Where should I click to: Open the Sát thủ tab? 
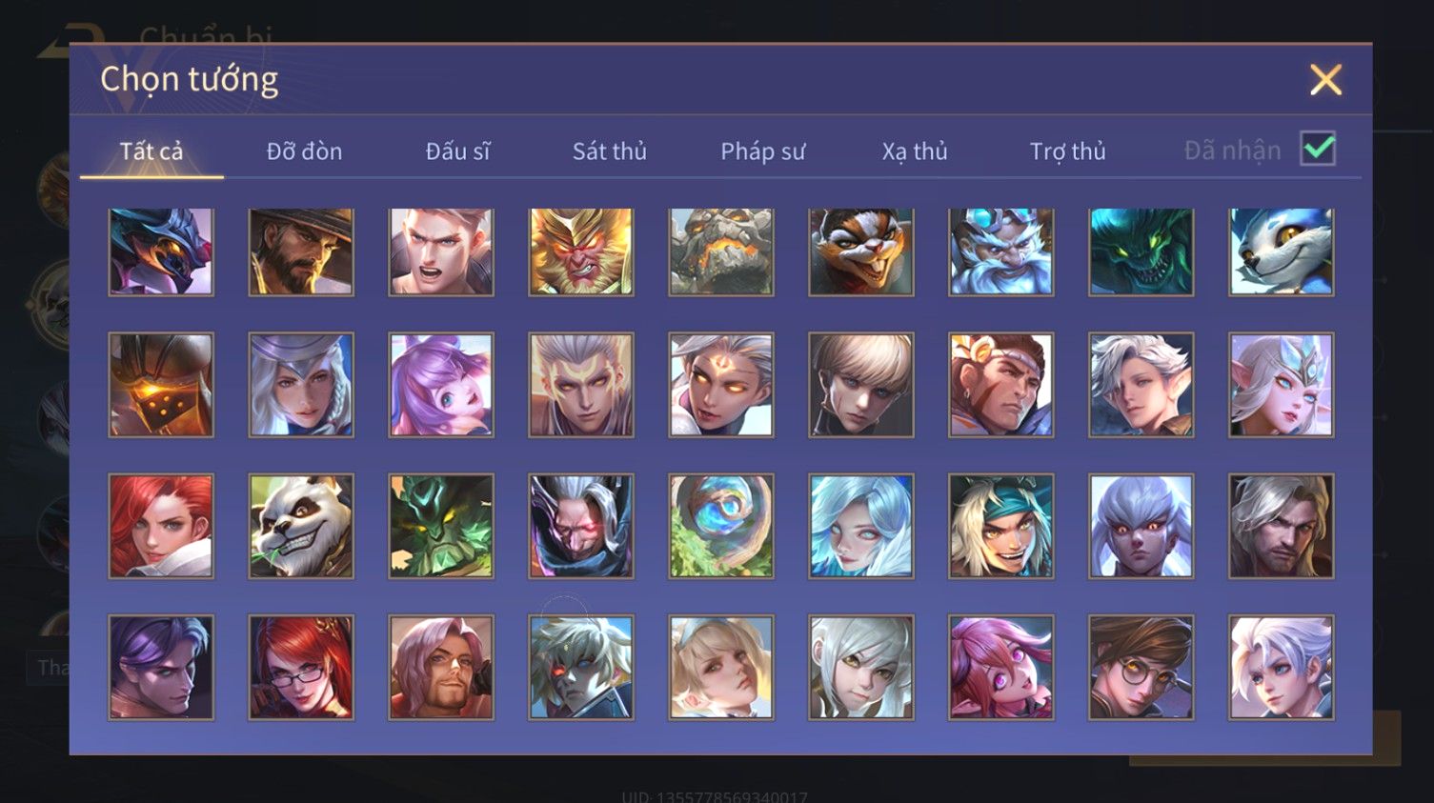pyautogui.click(x=610, y=151)
